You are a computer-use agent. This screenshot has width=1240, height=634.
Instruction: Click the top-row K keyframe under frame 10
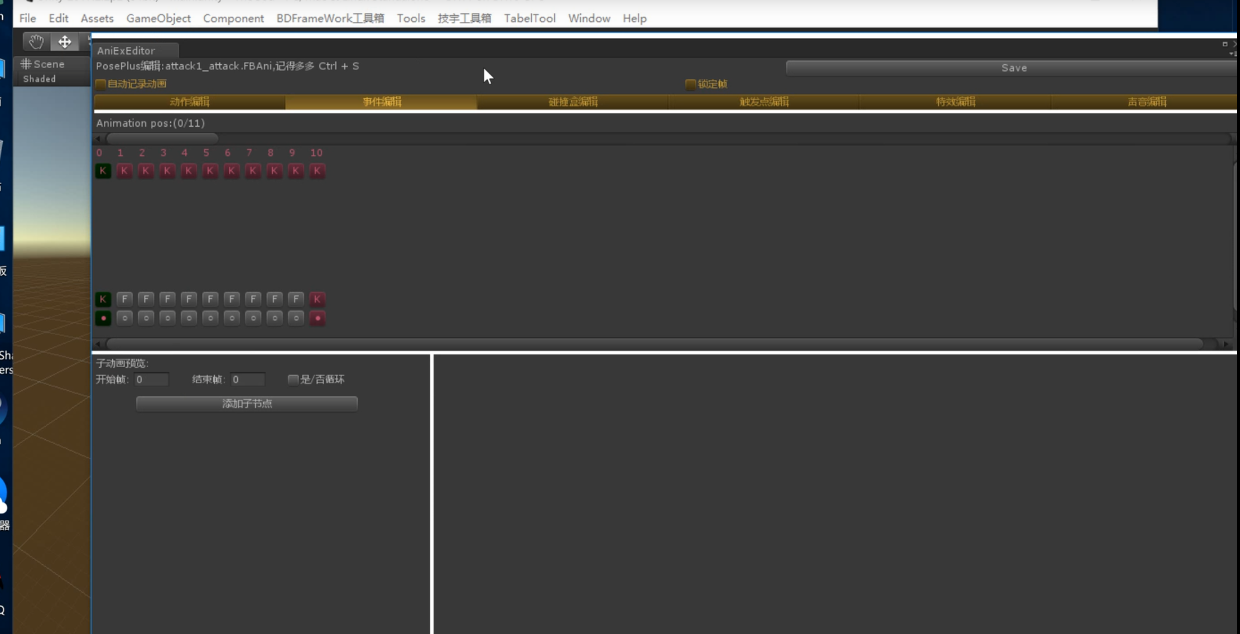[317, 171]
